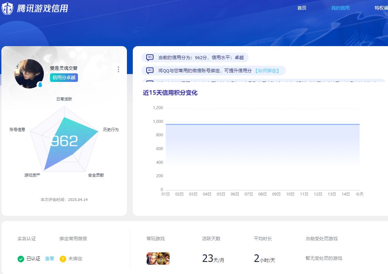Click the 今天 point on chart axis

pos(359,194)
